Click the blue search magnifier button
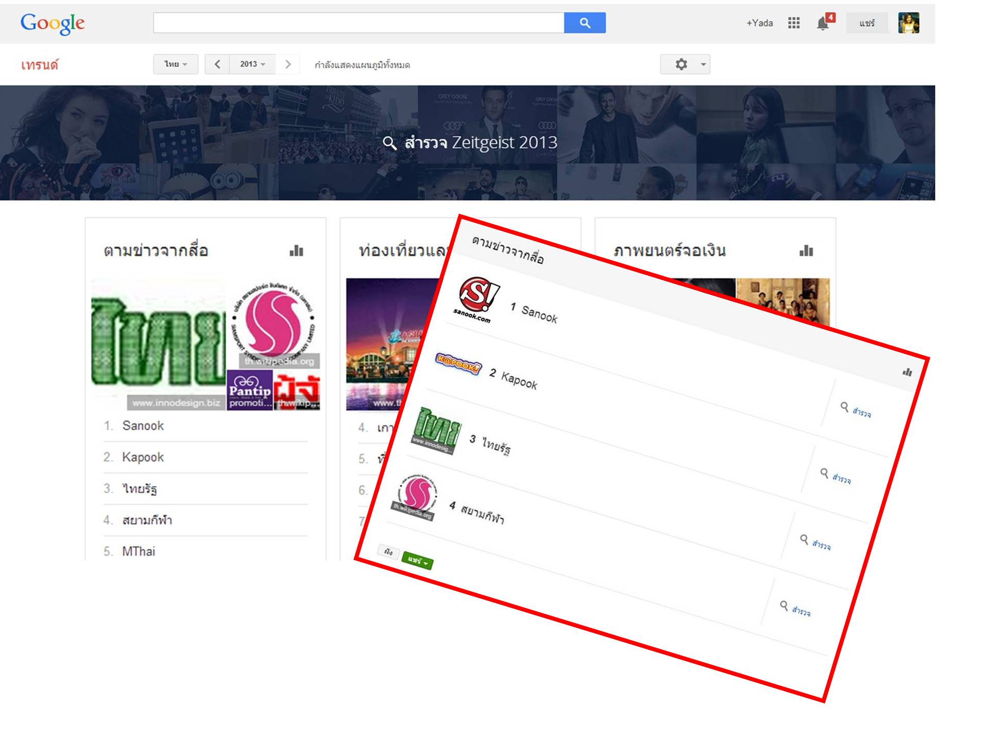This screenshot has width=989, height=742. [585, 23]
